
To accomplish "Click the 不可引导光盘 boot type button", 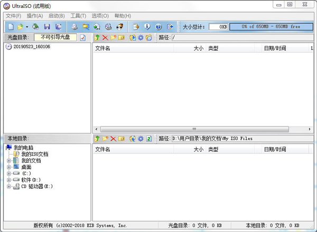I will point(55,38).
